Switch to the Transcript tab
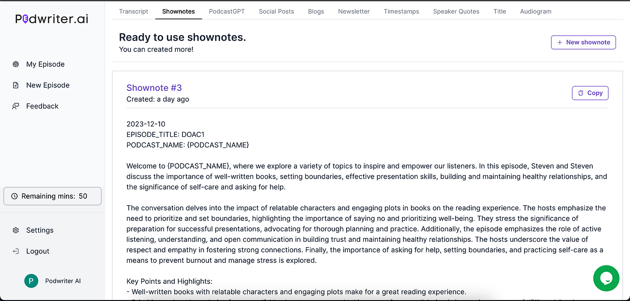 [133, 11]
